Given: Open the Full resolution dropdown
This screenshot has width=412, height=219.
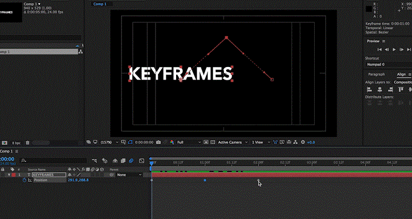Looking at the screenshot, I should [188, 142].
